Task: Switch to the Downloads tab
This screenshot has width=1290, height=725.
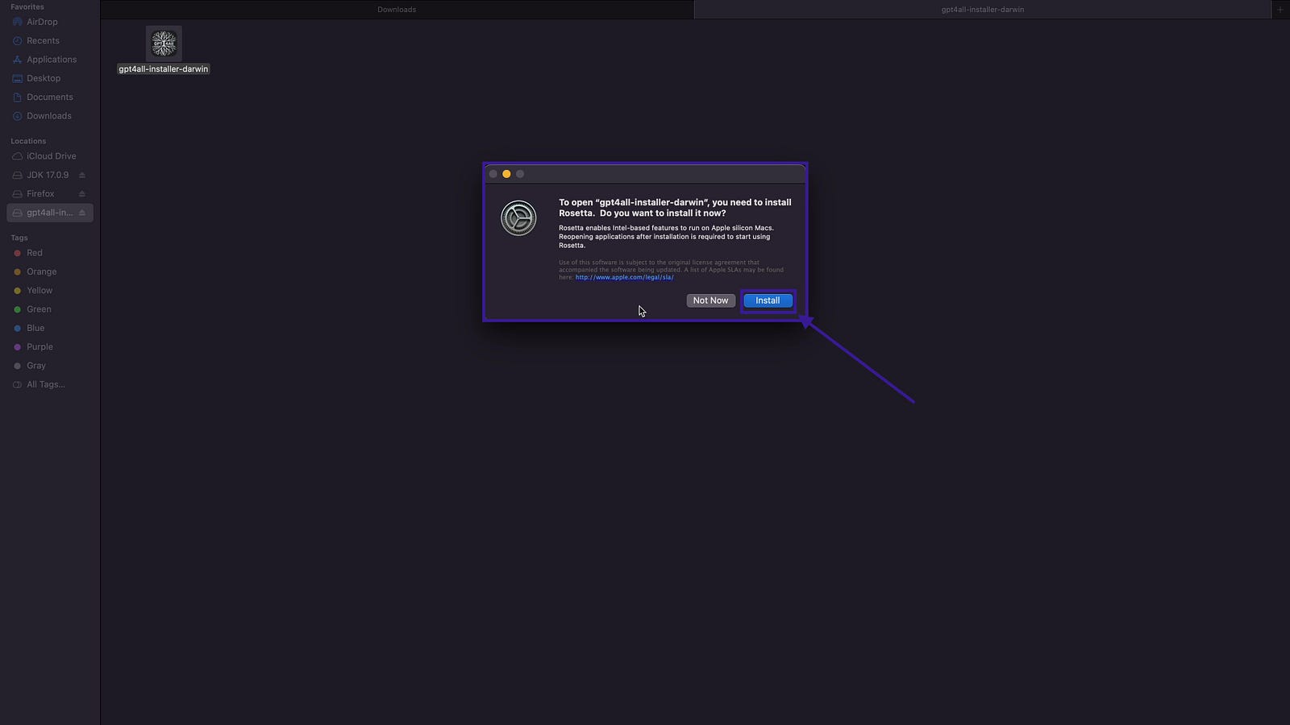Action: tap(397, 10)
